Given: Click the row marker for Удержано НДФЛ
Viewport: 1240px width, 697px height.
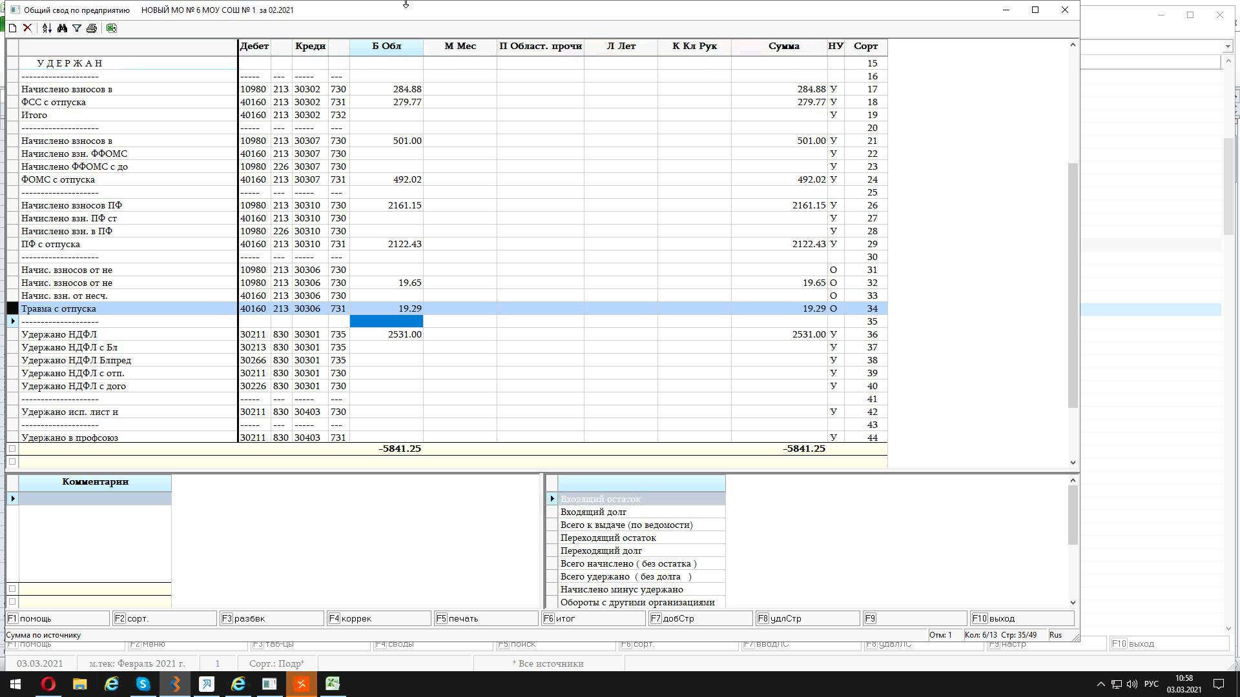Looking at the screenshot, I should click(x=12, y=334).
